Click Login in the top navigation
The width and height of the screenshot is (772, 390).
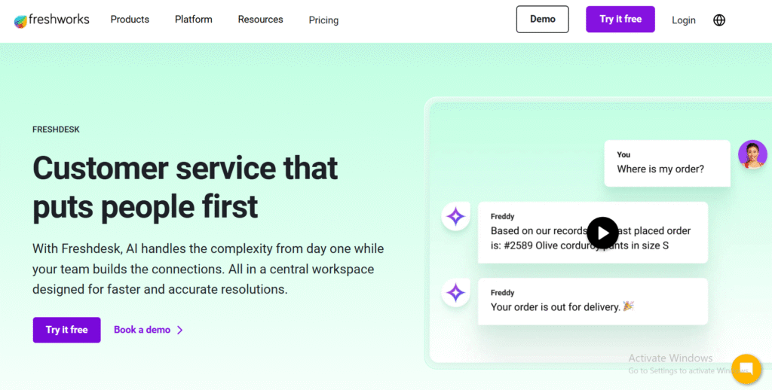pyautogui.click(x=683, y=20)
